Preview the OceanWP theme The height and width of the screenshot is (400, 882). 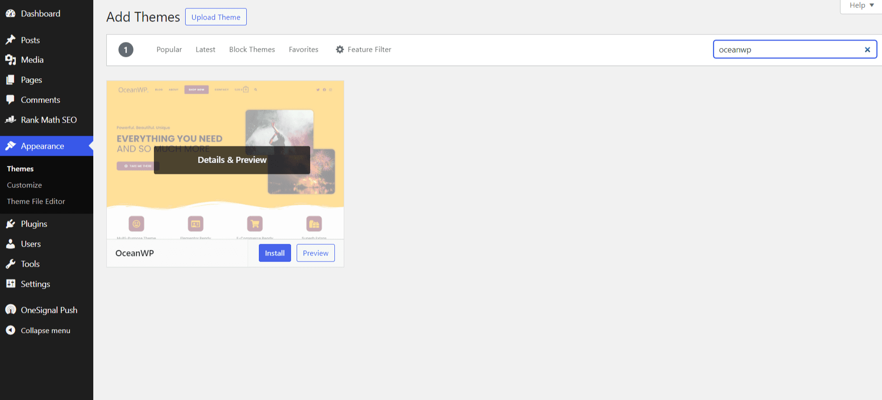(316, 253)
